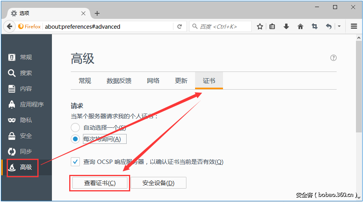Screen dimensions: 363x202
Task: Select the 高级 sidebar category
Action: [26, 167]
